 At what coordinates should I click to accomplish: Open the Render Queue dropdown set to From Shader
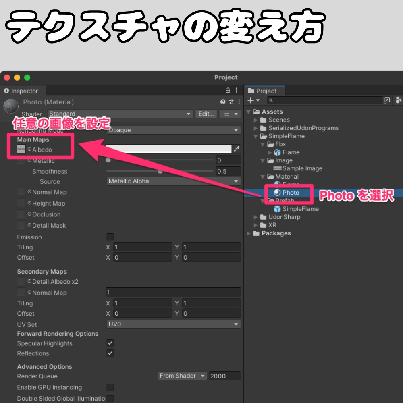[x=182, y=376]
